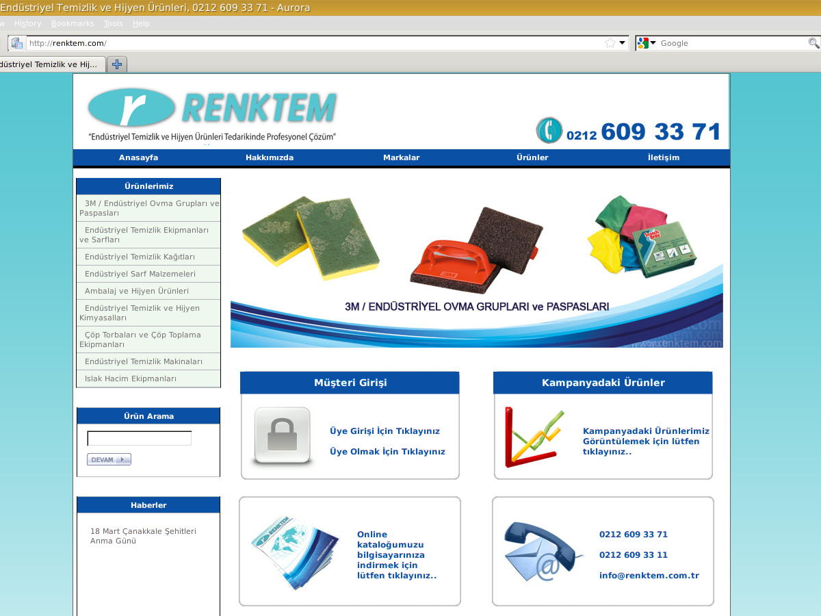The image size is (821, 616).
Task: Open the Bookmarks menu
Action: 73,23
